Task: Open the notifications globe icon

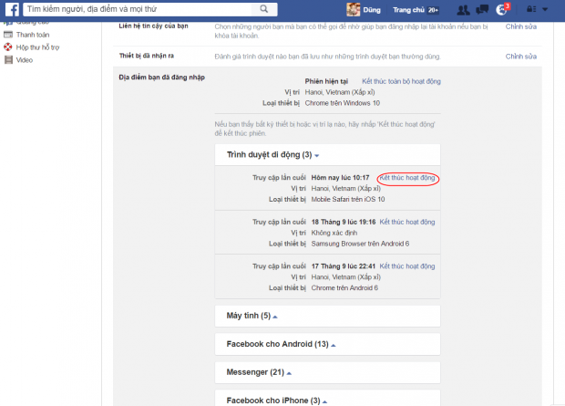Action: [500, 10]
